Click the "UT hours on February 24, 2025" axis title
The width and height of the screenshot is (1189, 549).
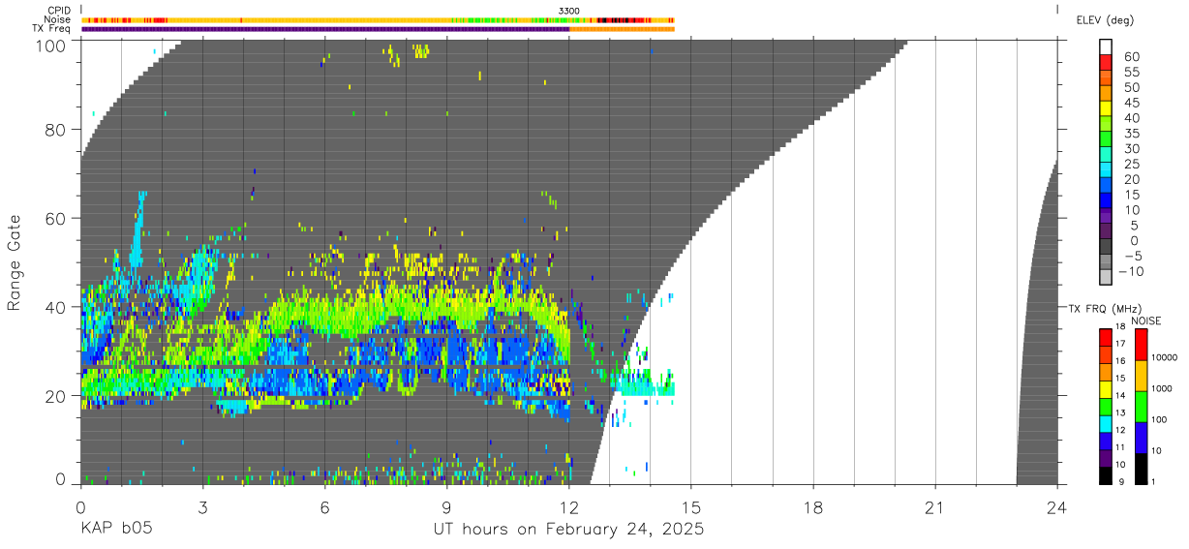coord(568,530)
